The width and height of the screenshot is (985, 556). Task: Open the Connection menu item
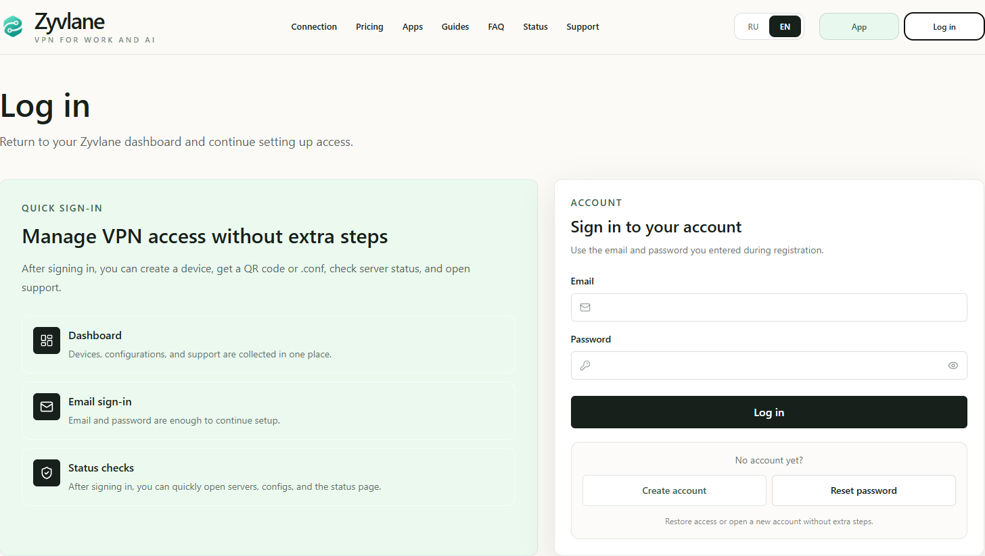(314, 27)
